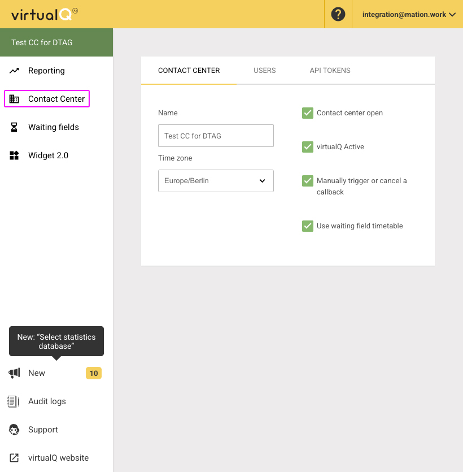This screenshot has width=463, height=472.
Task: Click the Support headset icon
Action: click(x=14, y=430)
